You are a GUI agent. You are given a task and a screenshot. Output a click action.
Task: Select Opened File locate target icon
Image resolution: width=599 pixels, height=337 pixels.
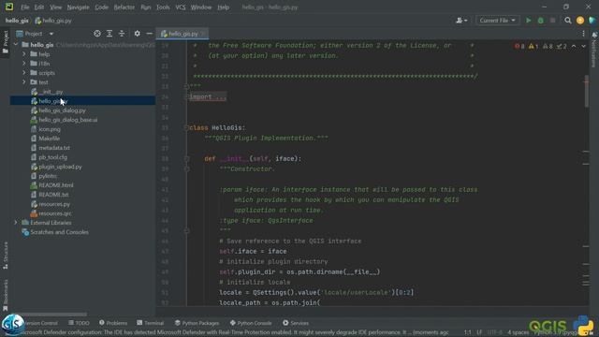(97, 34)
